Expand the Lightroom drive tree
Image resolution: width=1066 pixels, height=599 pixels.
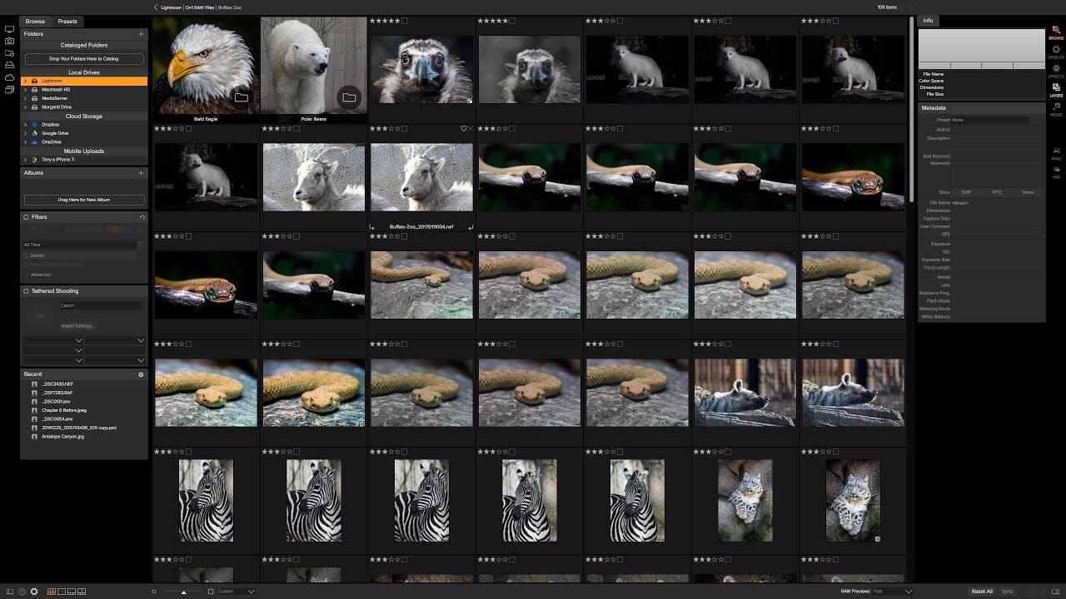25,81
